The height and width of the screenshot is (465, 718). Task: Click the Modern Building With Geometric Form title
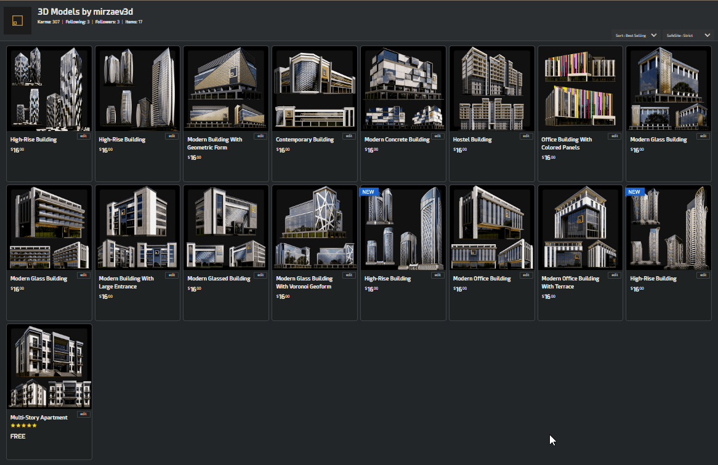click(x=214, y=143)
